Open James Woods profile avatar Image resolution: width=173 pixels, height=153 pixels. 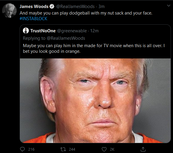[10, 11]
